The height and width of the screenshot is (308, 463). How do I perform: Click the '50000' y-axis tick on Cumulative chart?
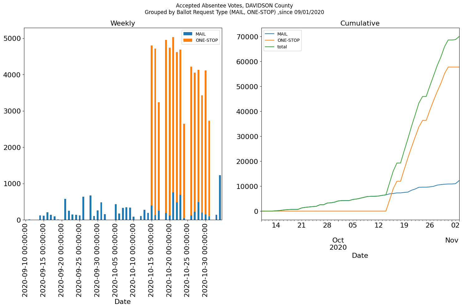point(247,87)
